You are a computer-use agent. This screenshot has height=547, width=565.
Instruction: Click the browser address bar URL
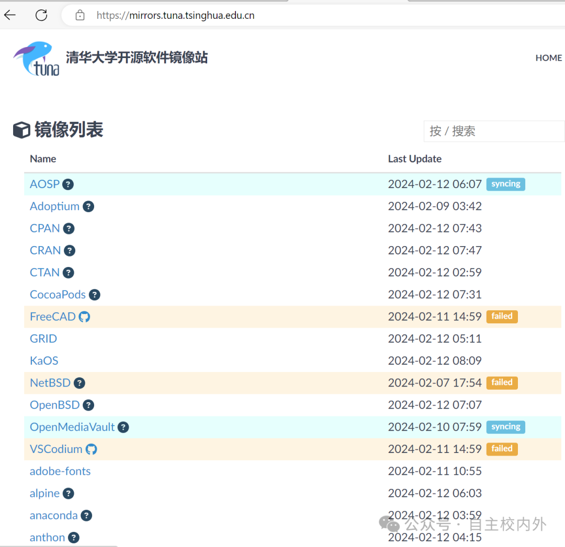point(175,15)
